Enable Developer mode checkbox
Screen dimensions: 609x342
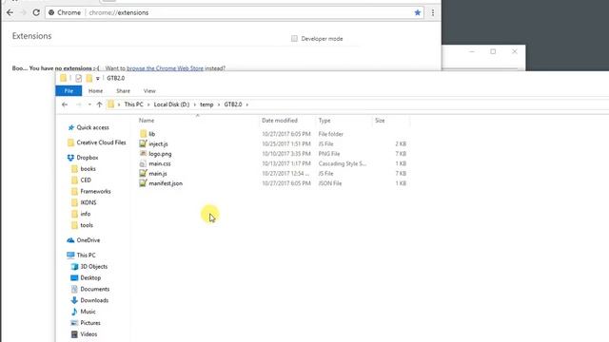294,39
